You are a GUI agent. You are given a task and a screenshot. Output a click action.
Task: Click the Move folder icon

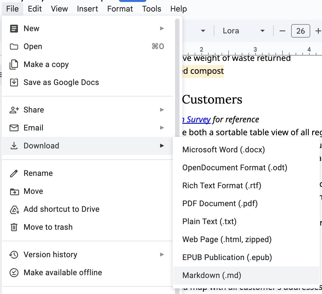tap(14, 192)
